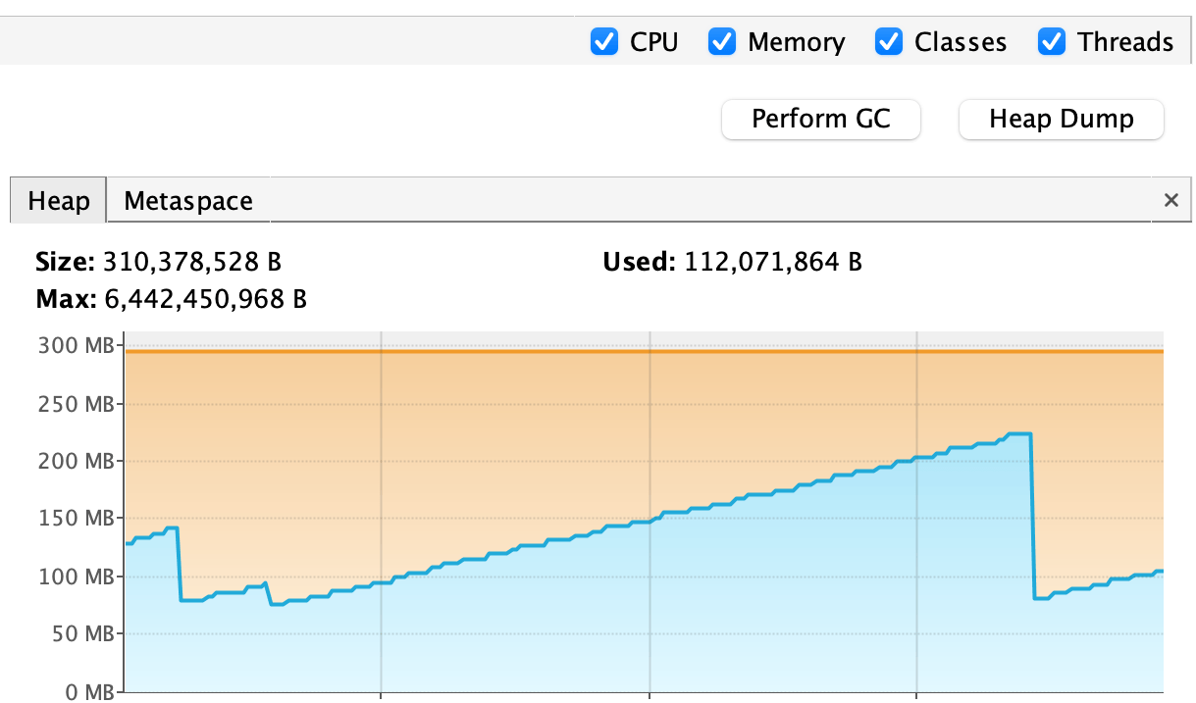This screenshot has height=703, width=1196.
Task: Click the Used value 112,071,864 B
Action: (x=772, y=262)
